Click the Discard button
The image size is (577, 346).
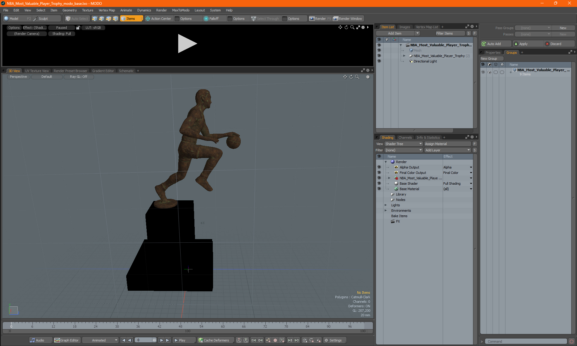pyautogui.click(x=560, y=44)
